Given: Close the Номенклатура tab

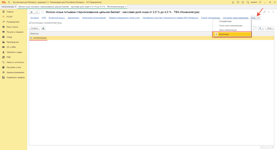Looking at the screenshot, I should click(x=15, y=7).
